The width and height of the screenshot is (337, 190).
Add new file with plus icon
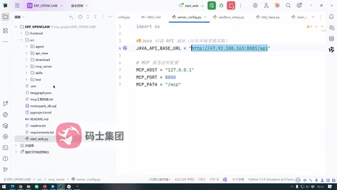(71, 17)
